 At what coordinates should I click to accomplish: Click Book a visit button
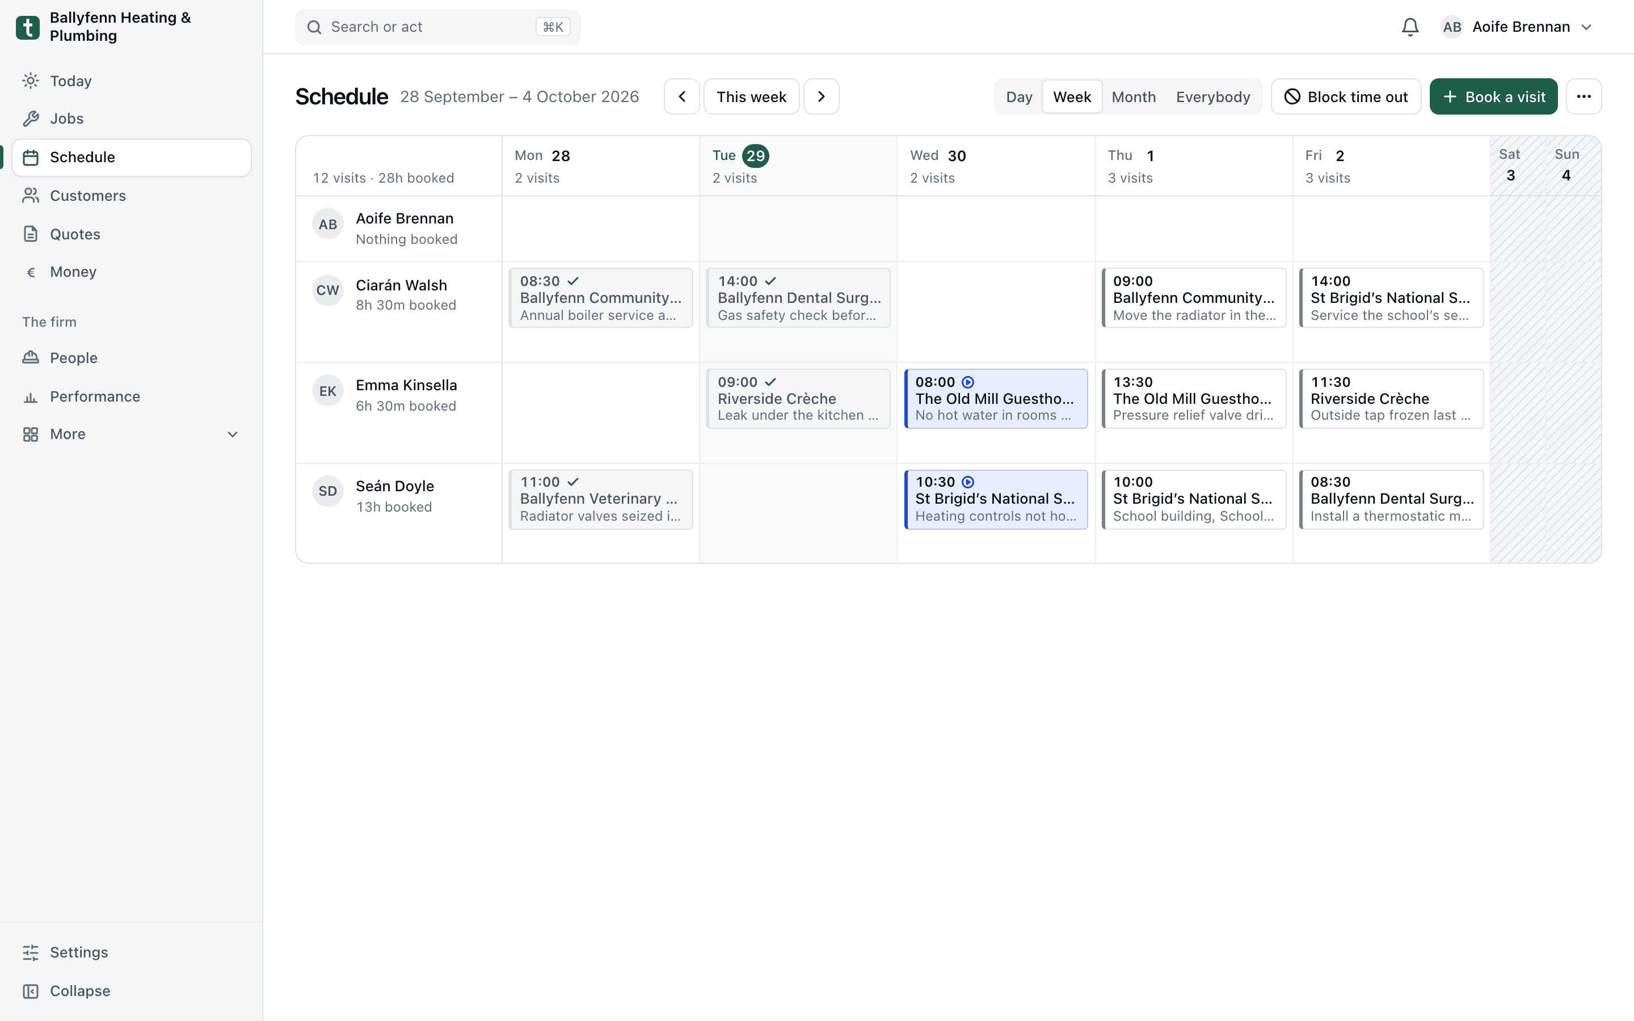(x=1493, y=96)
